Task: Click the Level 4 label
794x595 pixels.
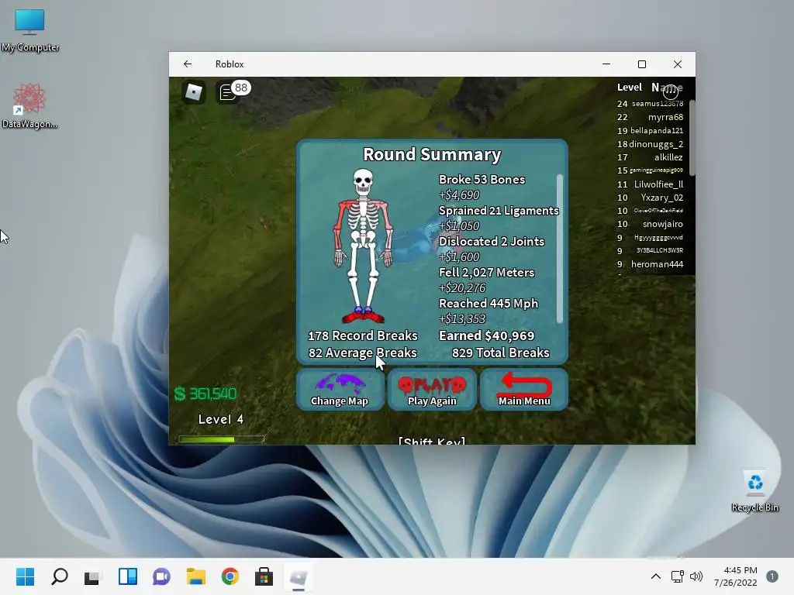Action: click(221, 419)
